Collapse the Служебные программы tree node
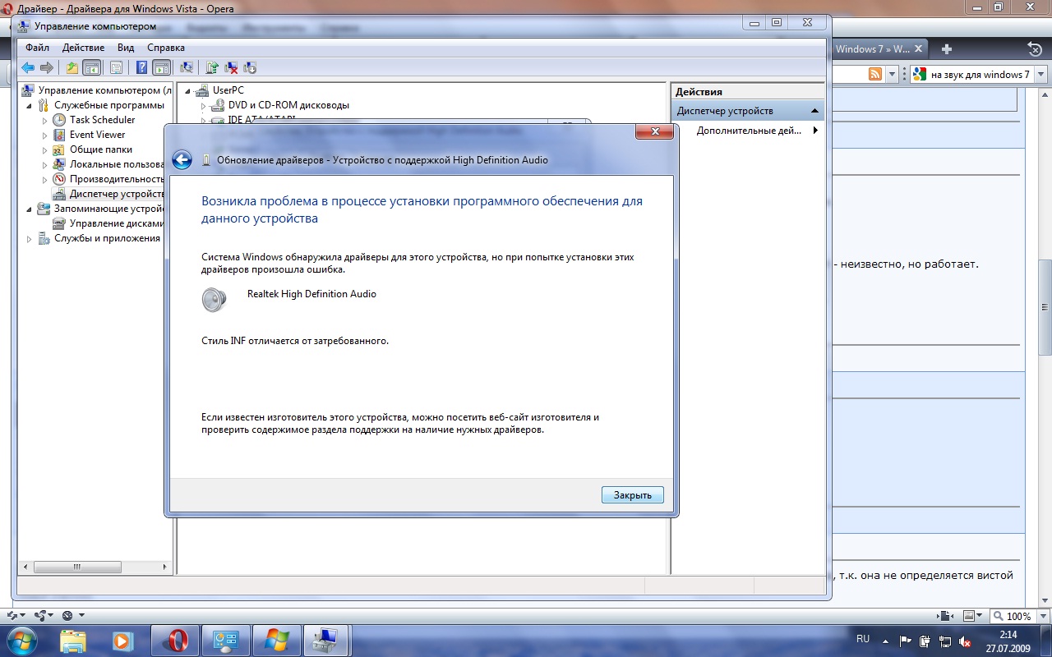The height and width of the screenshot is (657, 1052). (30, 105)
